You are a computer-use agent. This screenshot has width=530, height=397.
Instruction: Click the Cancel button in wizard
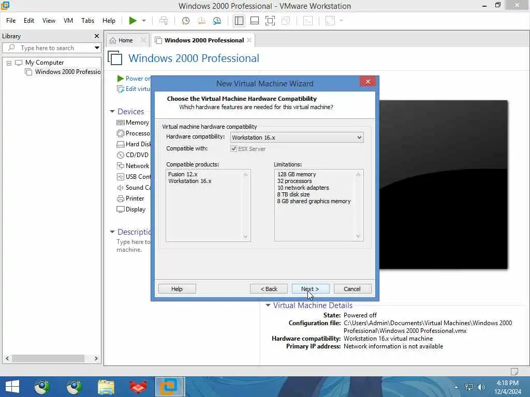[352, 289]
